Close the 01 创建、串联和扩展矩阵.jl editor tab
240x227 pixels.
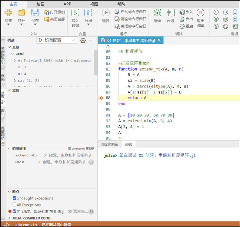[159, 40]
